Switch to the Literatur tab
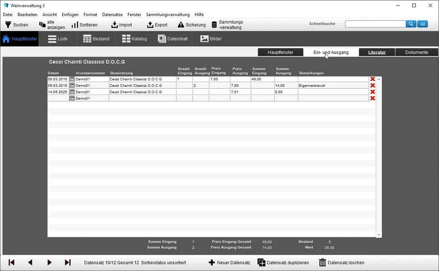The height and width of the screenshot is (271, 439). (x=377, y=52)
